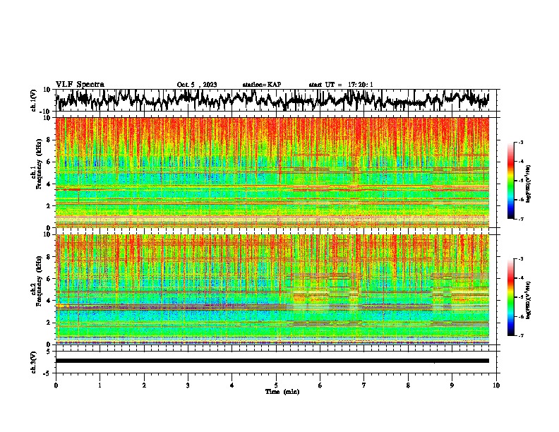
Task: Click the "-7" label on ch.2 colorbar
Action: click(x=520, y=336)
